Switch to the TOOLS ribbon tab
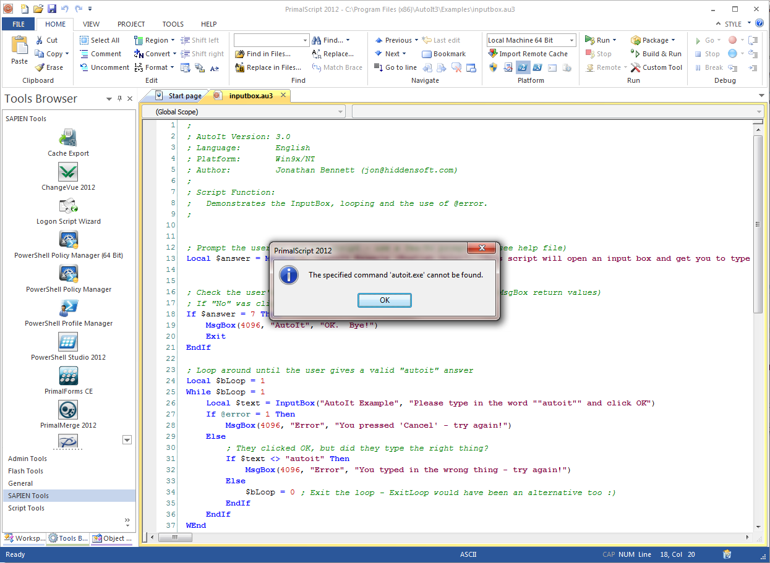The height and width of the screenshot is (563, 770). 173,24
